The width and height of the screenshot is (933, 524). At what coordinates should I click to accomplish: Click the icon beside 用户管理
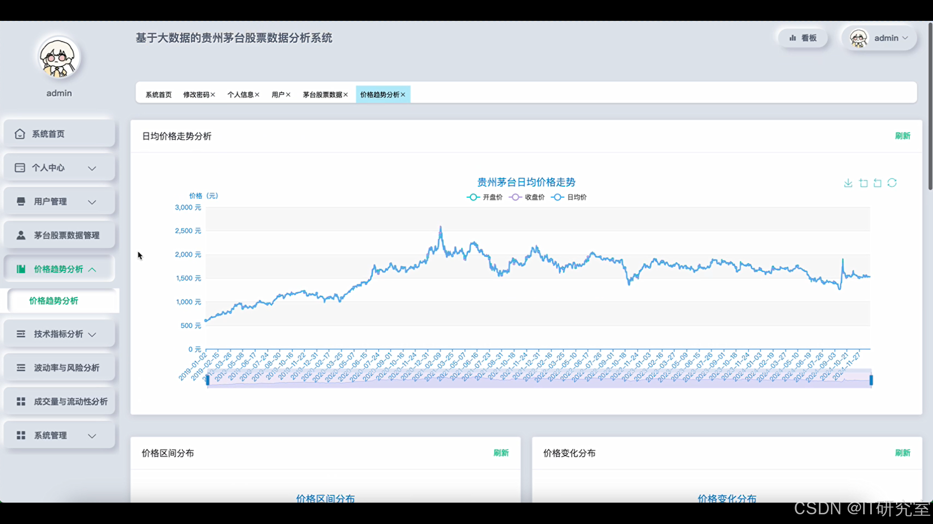click(x=21, y=201)
